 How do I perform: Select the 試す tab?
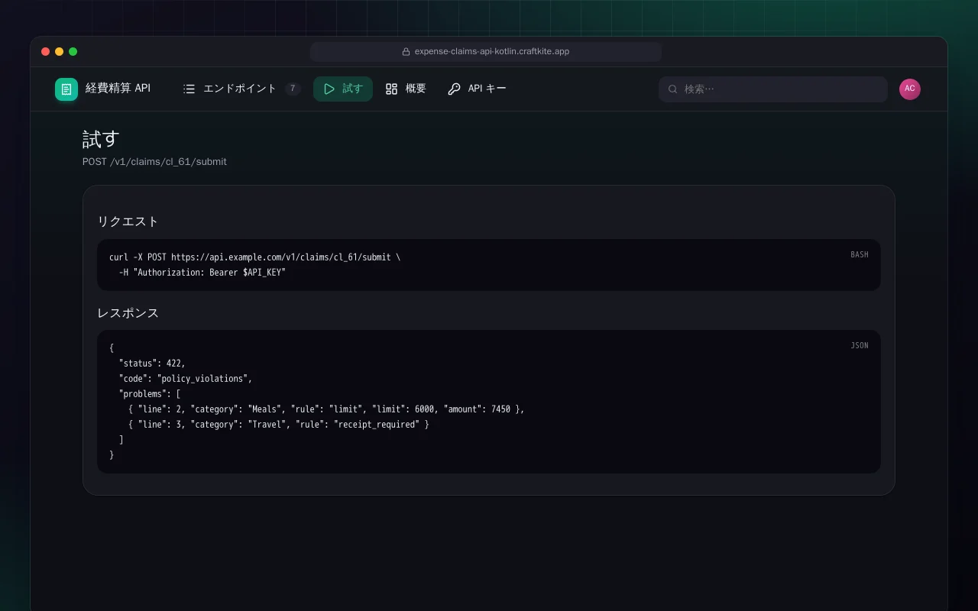(x=343, y=89)
